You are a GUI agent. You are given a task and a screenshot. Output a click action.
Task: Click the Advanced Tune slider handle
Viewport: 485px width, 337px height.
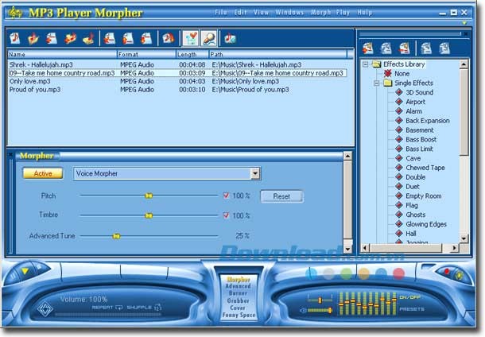(116, 236)
